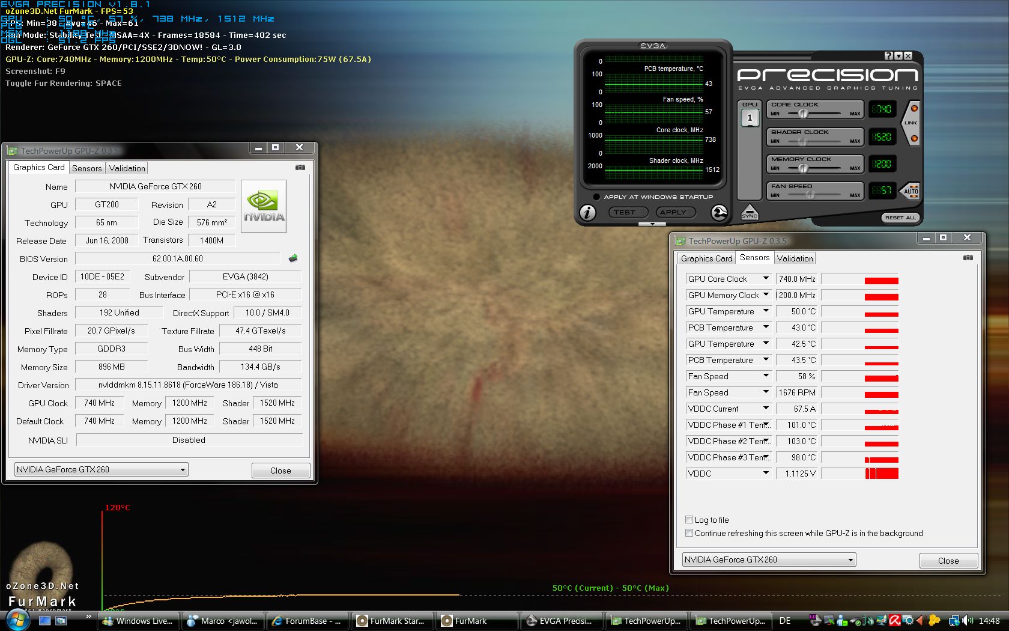1009x631 pixels.
Task: Select Graphics Card tab in the Sensors window
Action: tap(706, 258)
